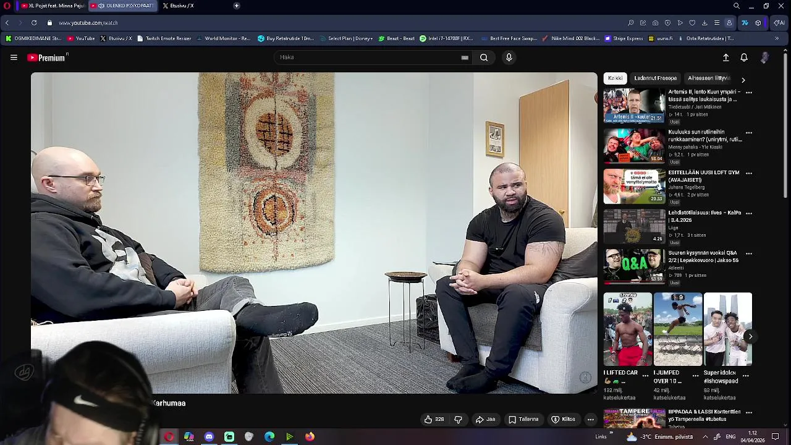Open the Opera AI assistant button
The image size is (791, 445).
click(x=779, y=23)
